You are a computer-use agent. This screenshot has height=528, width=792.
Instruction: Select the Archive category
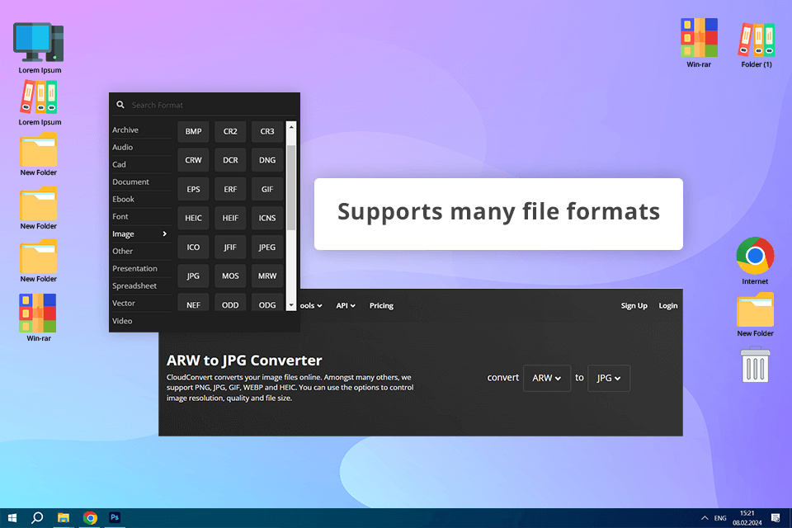[x=142, y=130]
